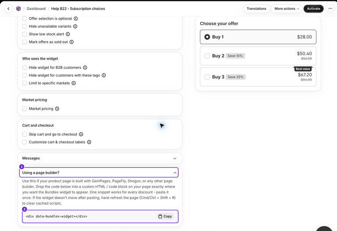Open the three-dots overflow menu
This screenshot has height=231, width=337.
point(330,9)
